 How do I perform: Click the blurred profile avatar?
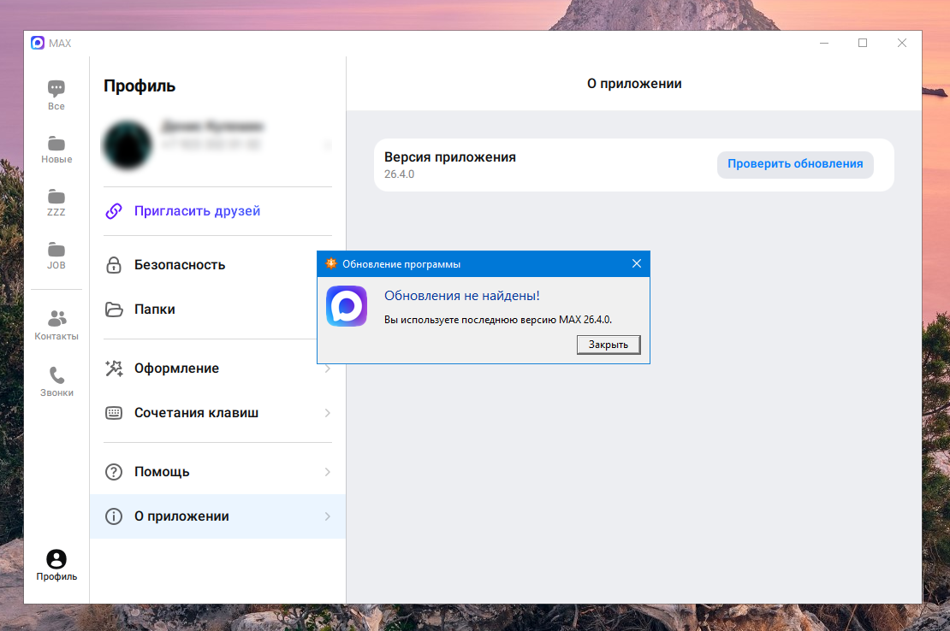(x=128, y=144)
